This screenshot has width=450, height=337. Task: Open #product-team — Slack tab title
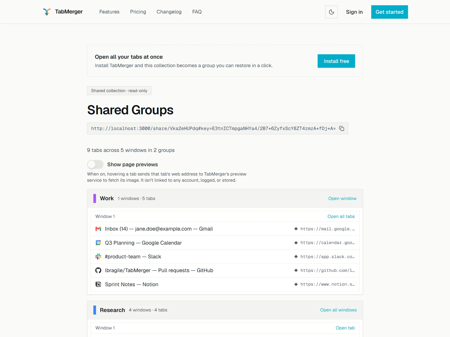133,256
